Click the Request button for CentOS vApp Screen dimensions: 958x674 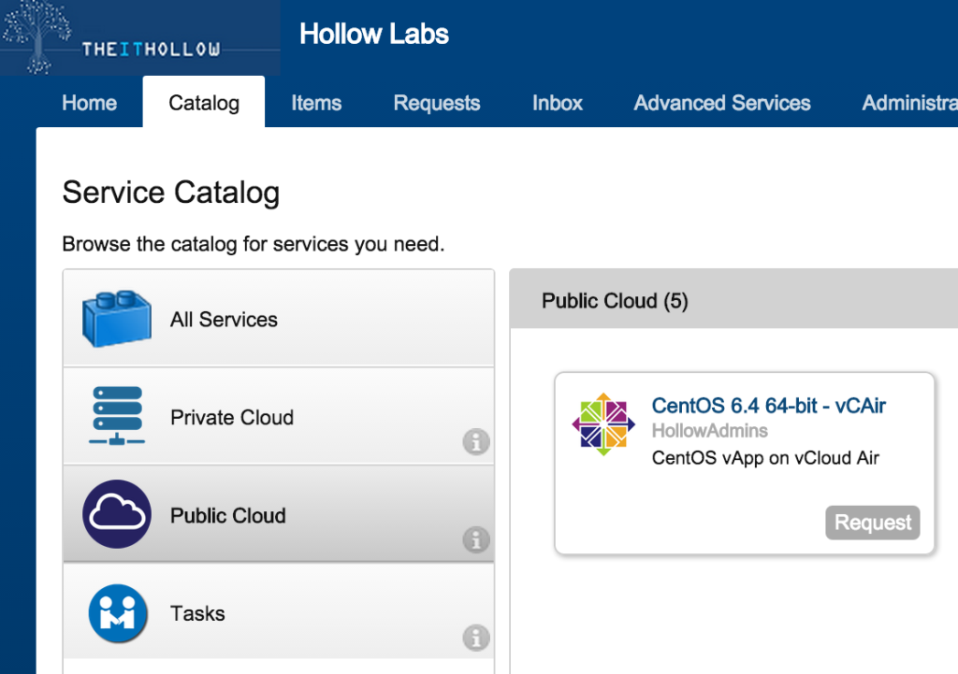tap(872, 523)
